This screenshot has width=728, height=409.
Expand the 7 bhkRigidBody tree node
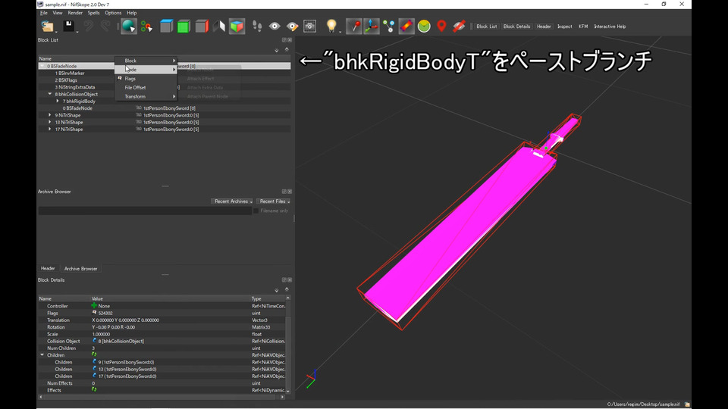point(58,101)
